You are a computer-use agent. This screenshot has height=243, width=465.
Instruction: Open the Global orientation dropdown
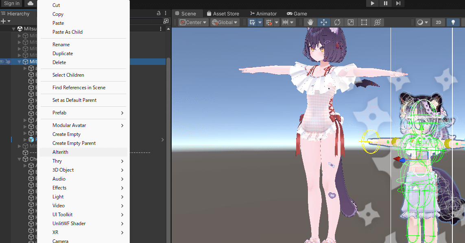224,22
